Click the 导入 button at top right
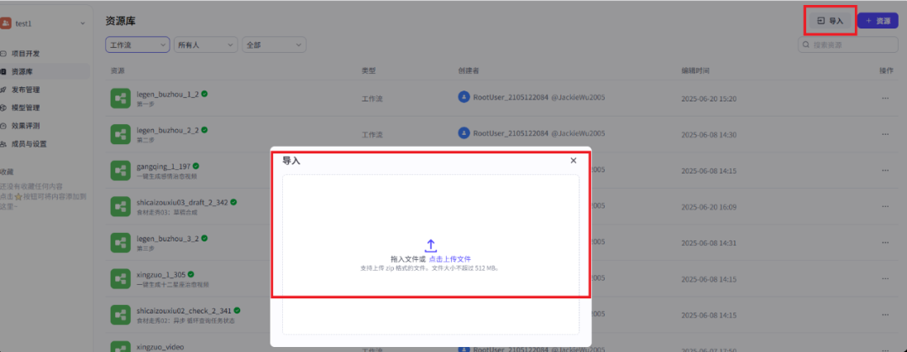Viewport: 907px width, 352px height. (830, 21)
